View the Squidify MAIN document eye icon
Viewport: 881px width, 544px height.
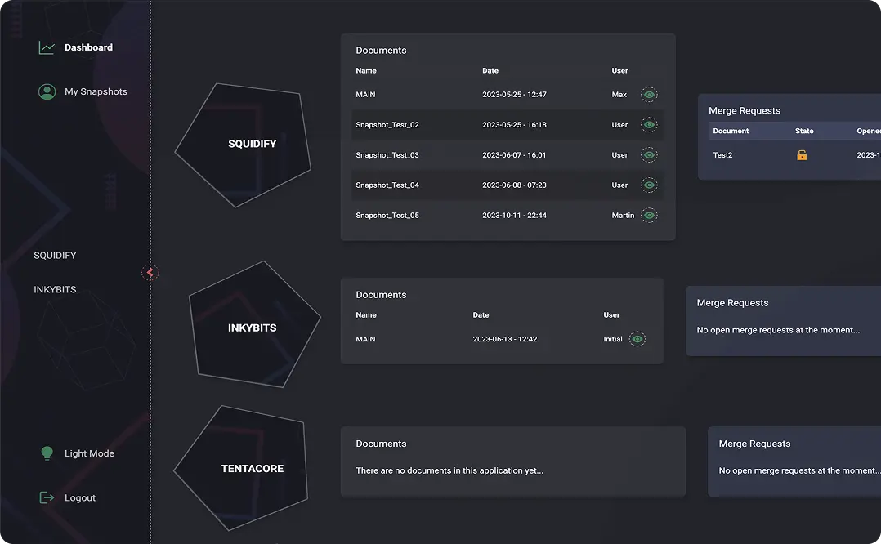(x=649, y=95)
